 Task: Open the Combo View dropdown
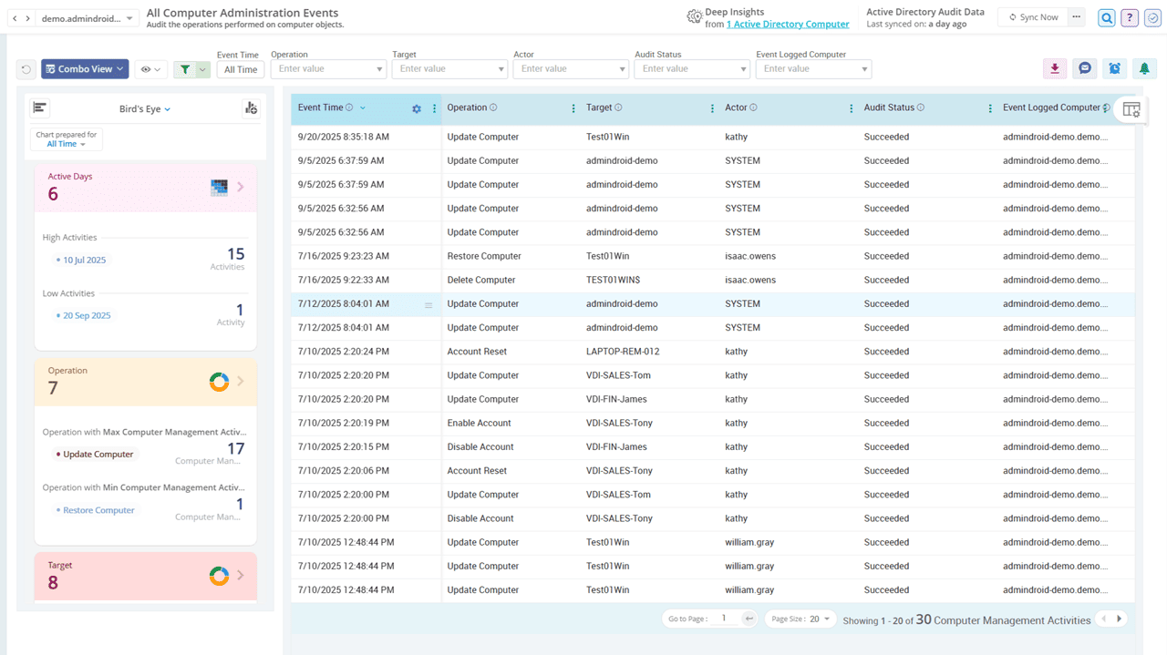(85, 69)
